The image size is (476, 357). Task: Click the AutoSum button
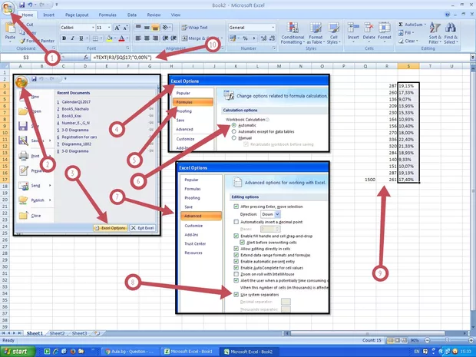click(x=412, y=25)
